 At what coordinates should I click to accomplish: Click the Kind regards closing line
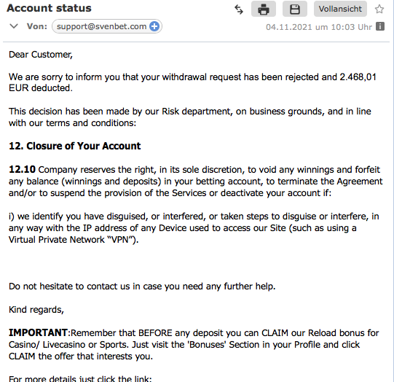(36, 310)
